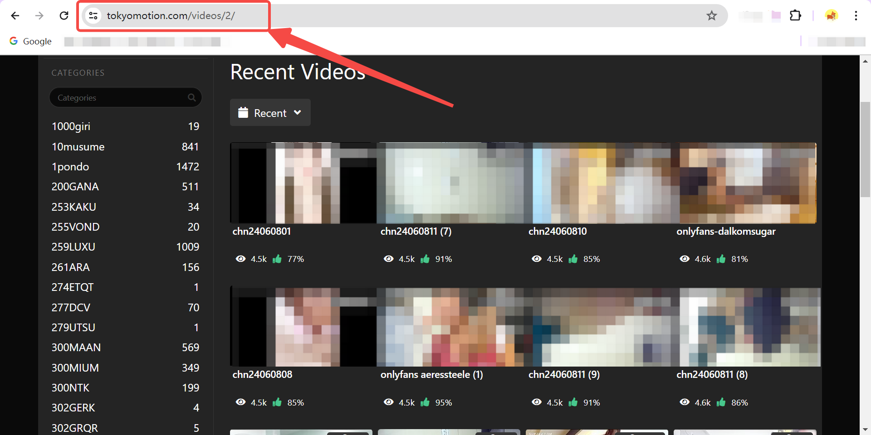The image size is (871, 435).
Task: Open the 1pondo category link
Action: point(70,166)
